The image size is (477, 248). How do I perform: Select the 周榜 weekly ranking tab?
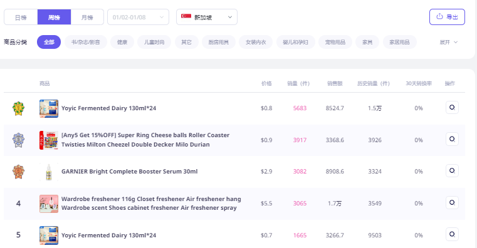[x=54, y=17]
